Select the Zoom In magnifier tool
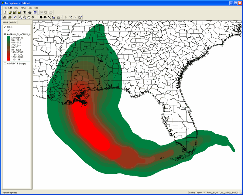Viewport: 243px width, 195px height. [20, 17]
